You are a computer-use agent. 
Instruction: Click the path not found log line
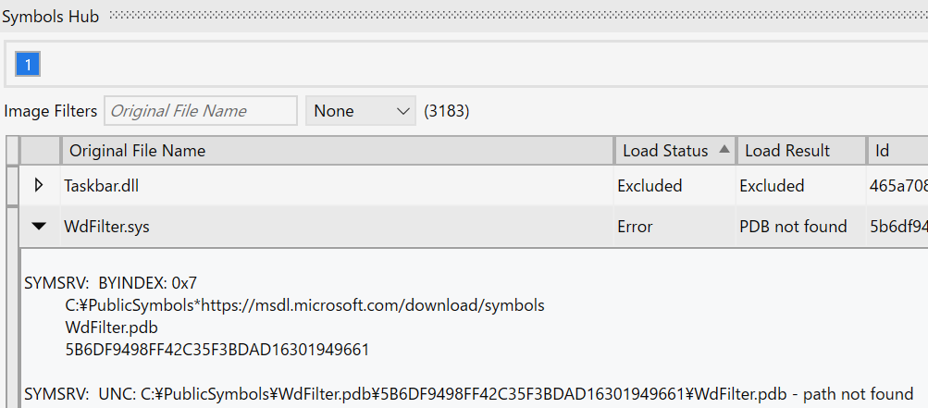(468, 393)
